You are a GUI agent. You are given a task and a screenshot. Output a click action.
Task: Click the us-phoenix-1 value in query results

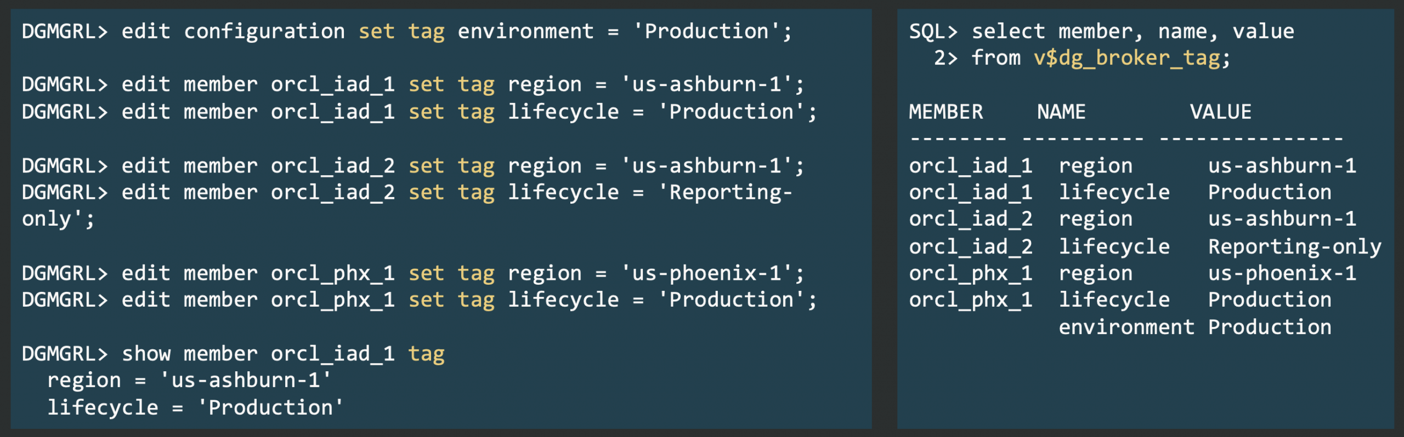[1282, 273]
